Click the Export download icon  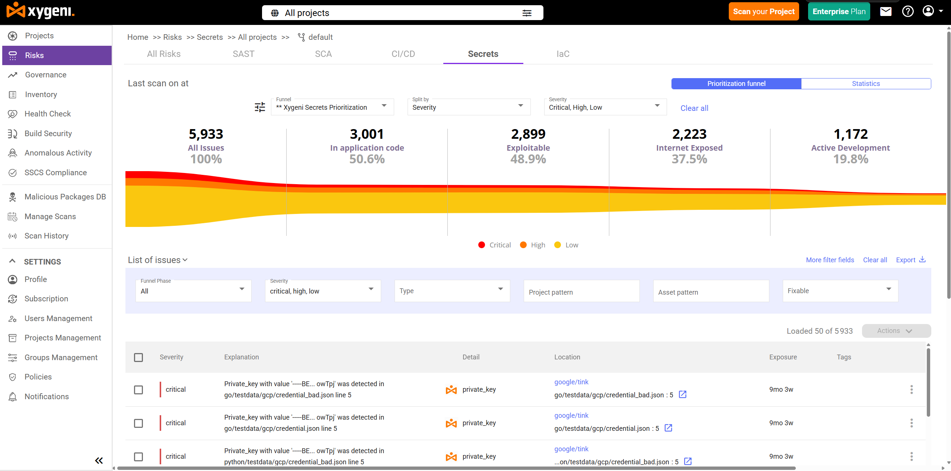[x=922, y=260]
